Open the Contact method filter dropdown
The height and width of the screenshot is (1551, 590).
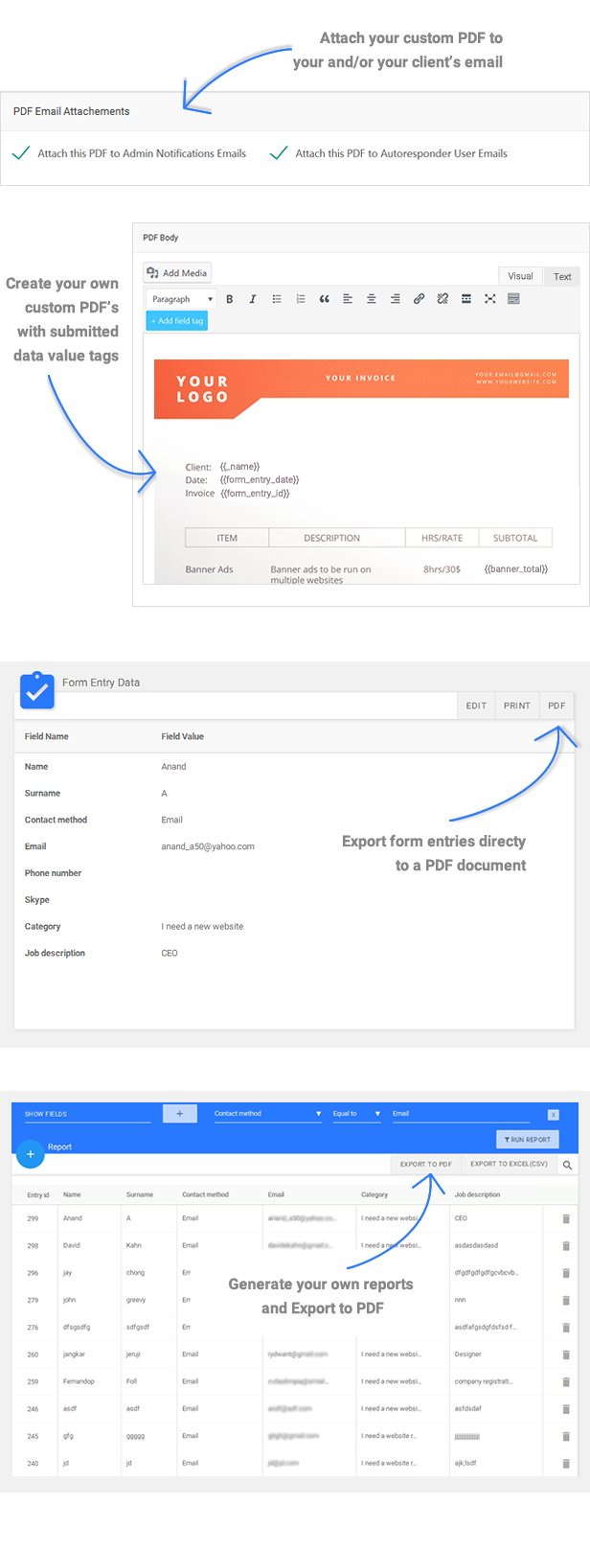tap(267, 1114)
